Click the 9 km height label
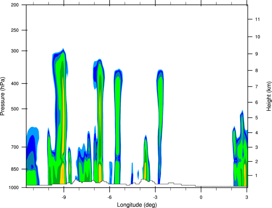 256,54
